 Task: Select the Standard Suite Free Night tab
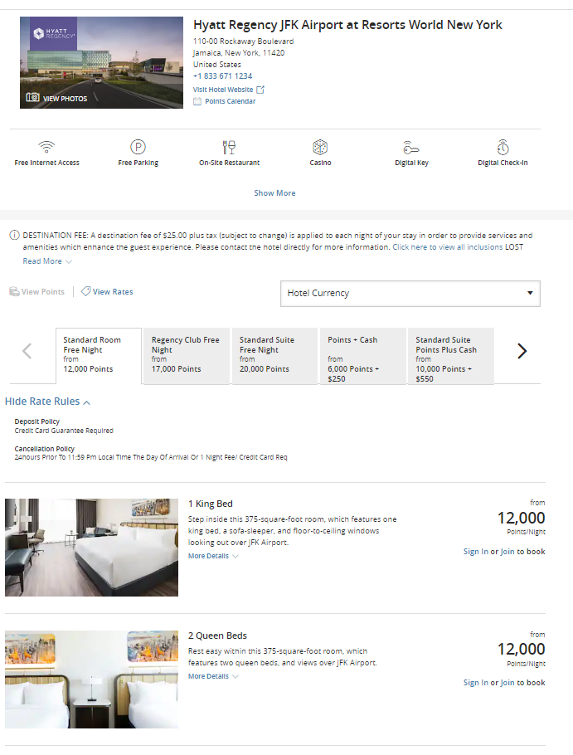click(274, 356)
